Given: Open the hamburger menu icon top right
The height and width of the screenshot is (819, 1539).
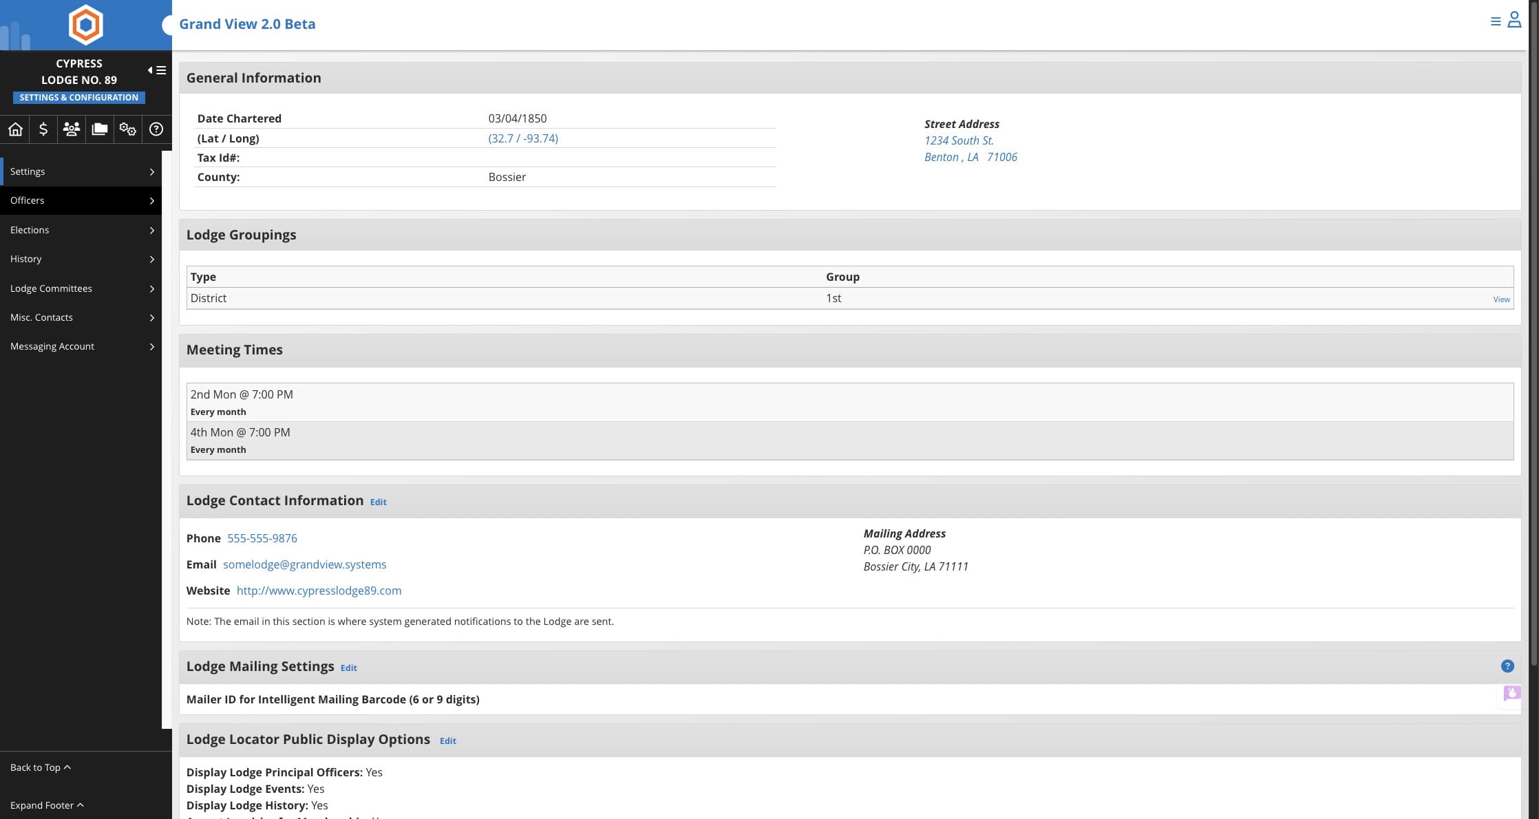Looking at the screenshot, I should pyautogui.click(x=1496, y=22).
